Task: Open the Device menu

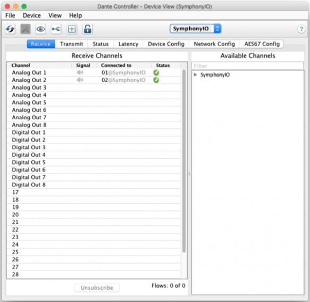Action: pyautogui.click(x=31, y=15)
